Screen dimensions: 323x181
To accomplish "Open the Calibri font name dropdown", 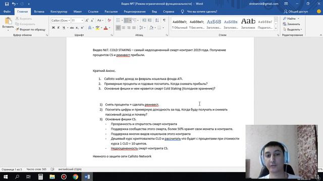I will (69, 20).
